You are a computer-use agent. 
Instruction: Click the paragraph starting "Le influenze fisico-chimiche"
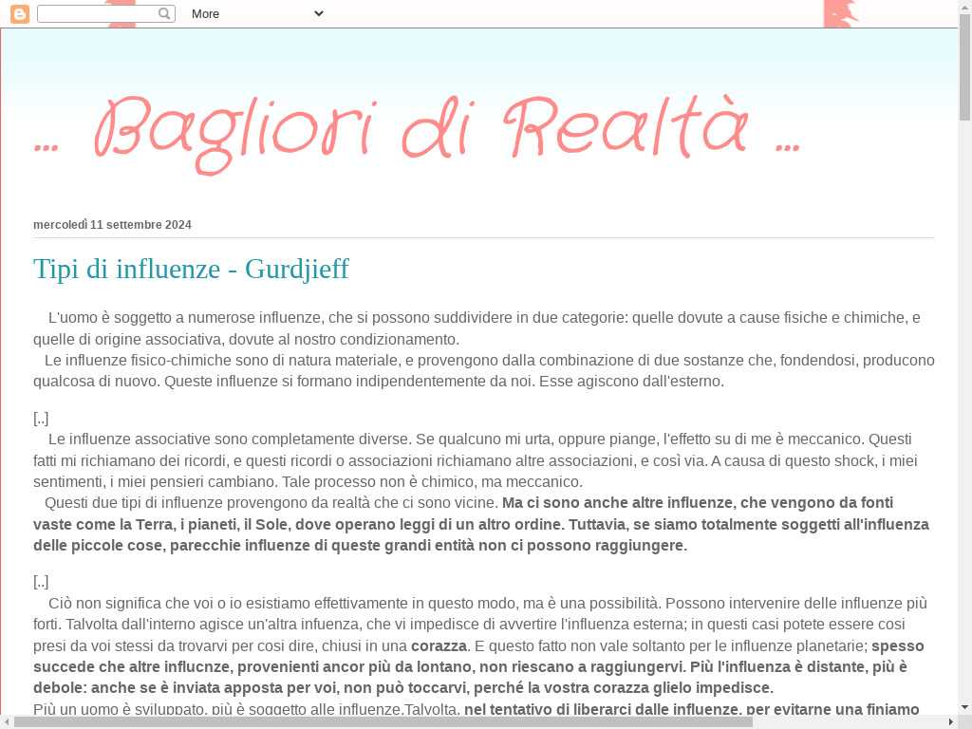[484, 371]
